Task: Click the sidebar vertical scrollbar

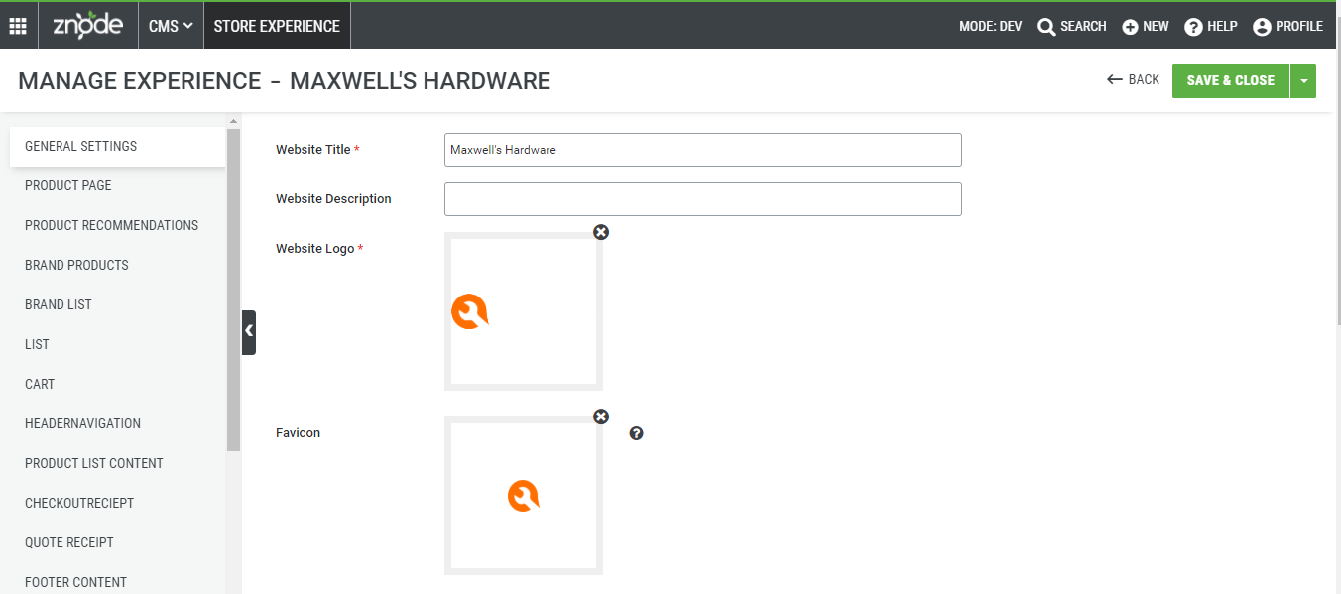Action: pos(233,290)
